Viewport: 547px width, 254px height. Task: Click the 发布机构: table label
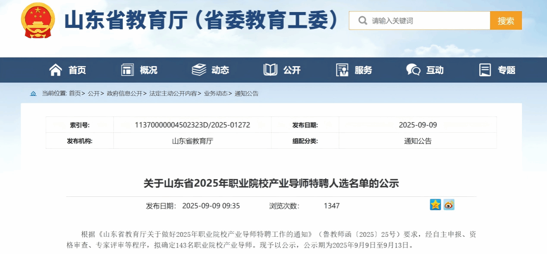pyautogui.click(x=80, y=141)
